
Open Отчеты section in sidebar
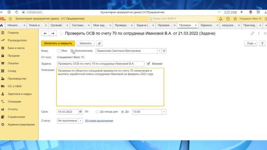[x=13, y=109]
